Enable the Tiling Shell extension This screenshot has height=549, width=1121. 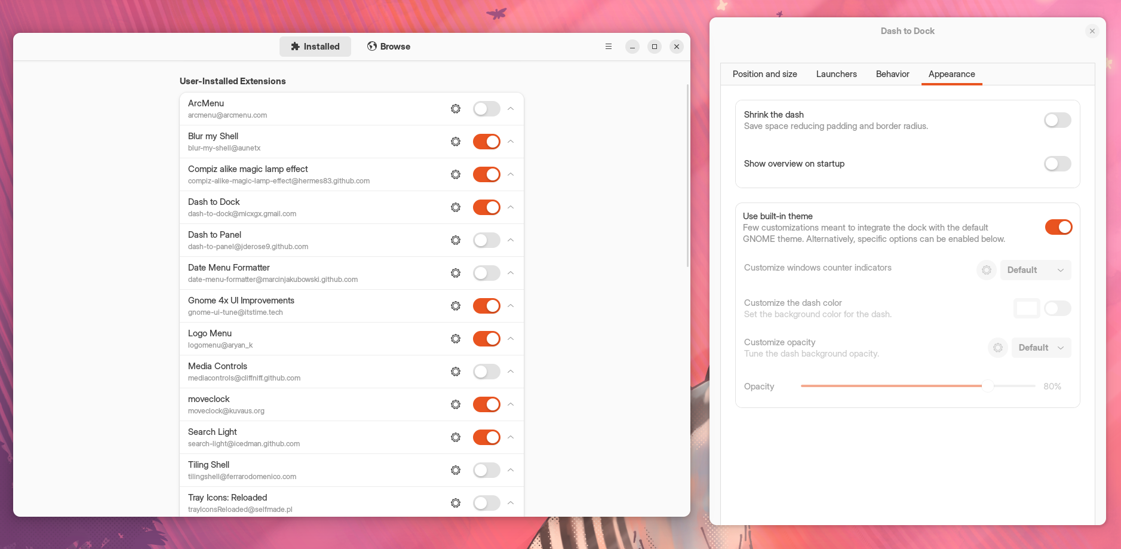[487, 470]
